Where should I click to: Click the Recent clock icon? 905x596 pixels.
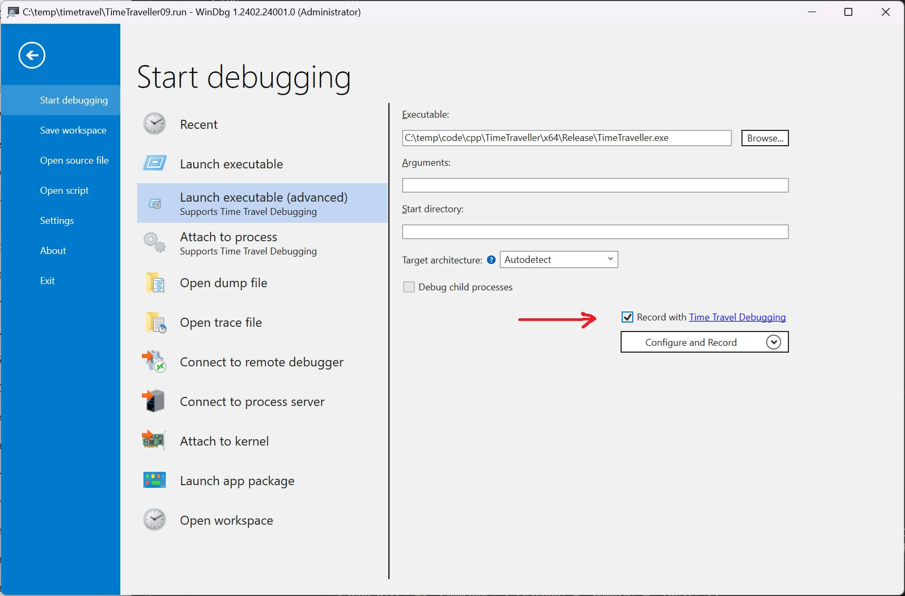pyautogui.click(x=155, y=124)
